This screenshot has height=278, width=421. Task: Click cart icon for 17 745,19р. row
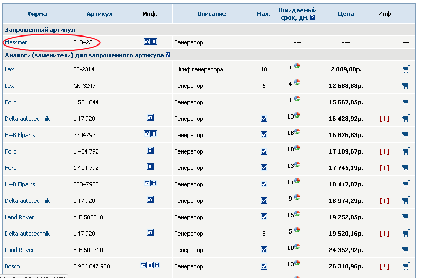(x=406, y=167)
